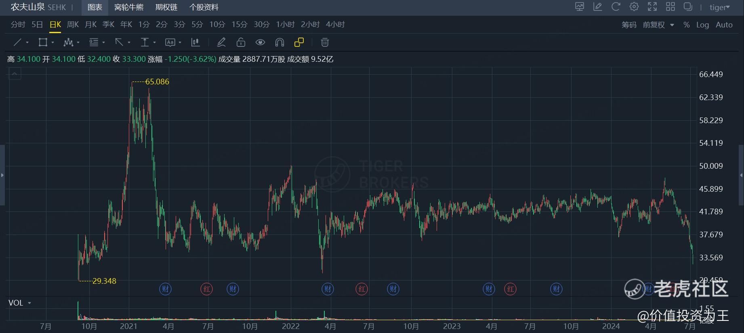
Task: Select the 季K timeframe
Action: [109, 25]
